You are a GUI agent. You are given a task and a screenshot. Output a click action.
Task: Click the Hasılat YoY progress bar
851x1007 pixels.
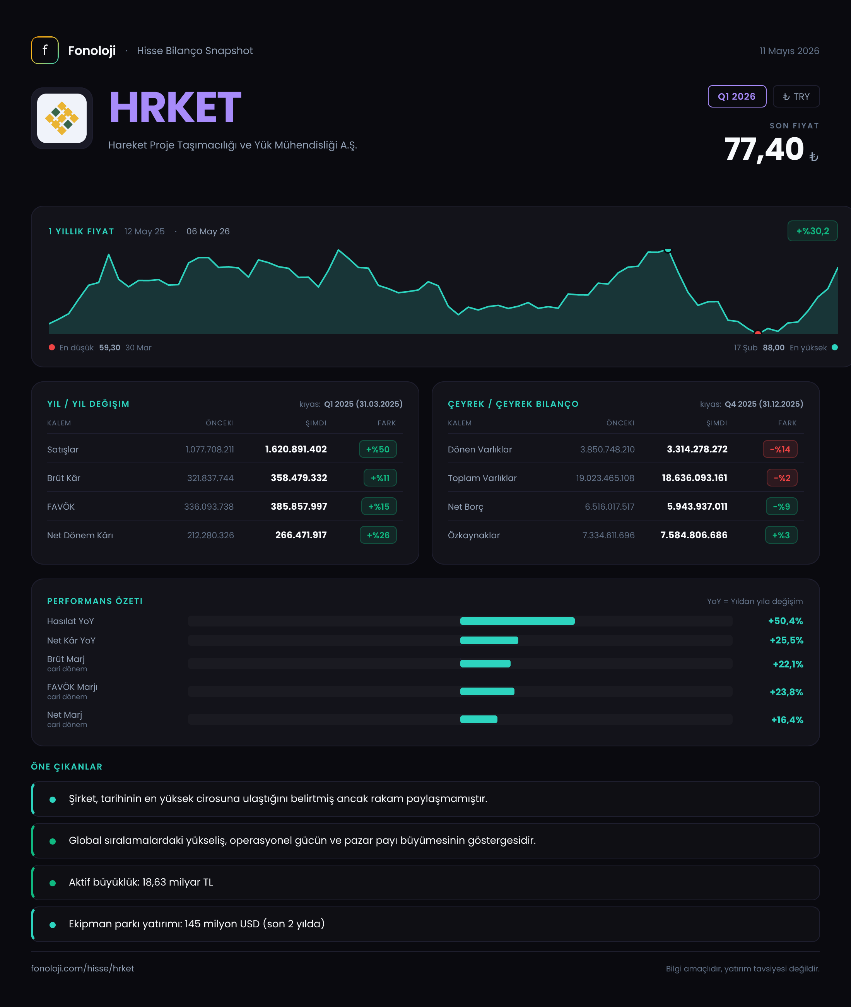tap(460, 621)
